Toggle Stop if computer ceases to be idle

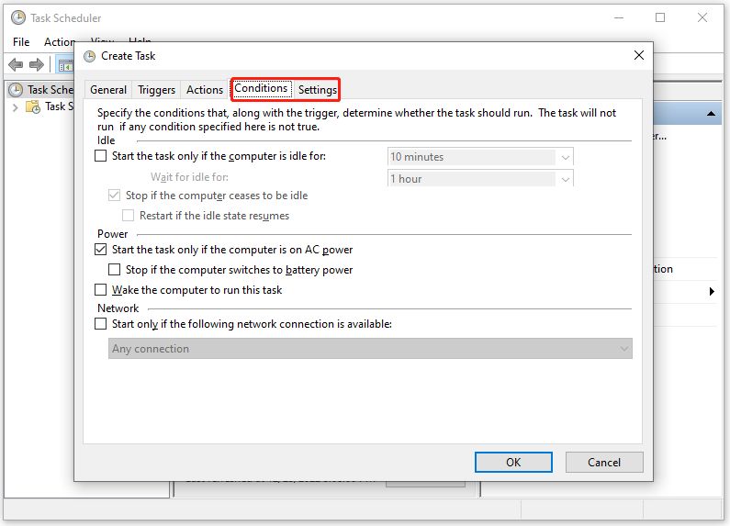(114, 195)
